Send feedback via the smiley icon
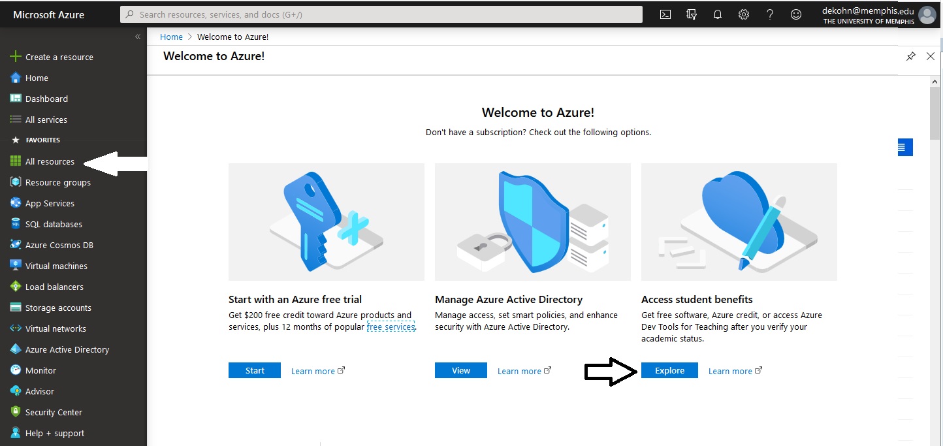The height and width of the screenshot is (446, 943). [x=796, y=14]
